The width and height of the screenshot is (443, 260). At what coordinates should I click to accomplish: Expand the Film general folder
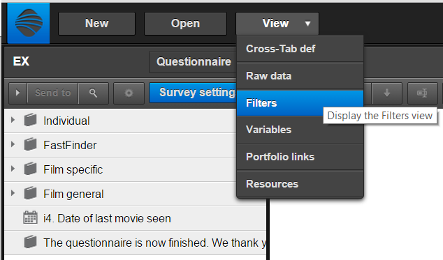point(13,194)
